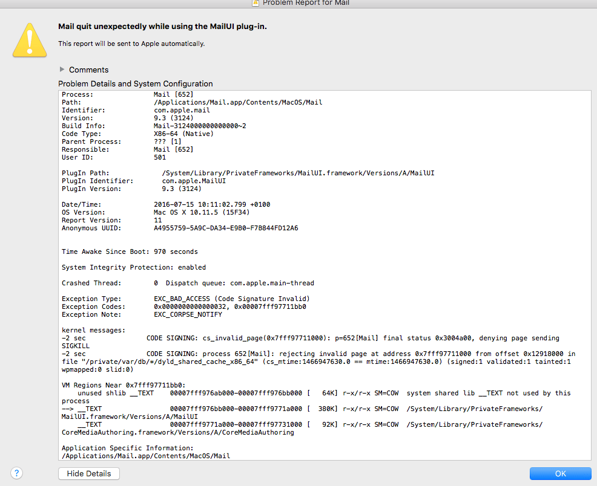Click 'wpmapped:0 slid:0)' line
This screenshot has width=597, height=486.
pyautogui.click(x=97, y=369)
